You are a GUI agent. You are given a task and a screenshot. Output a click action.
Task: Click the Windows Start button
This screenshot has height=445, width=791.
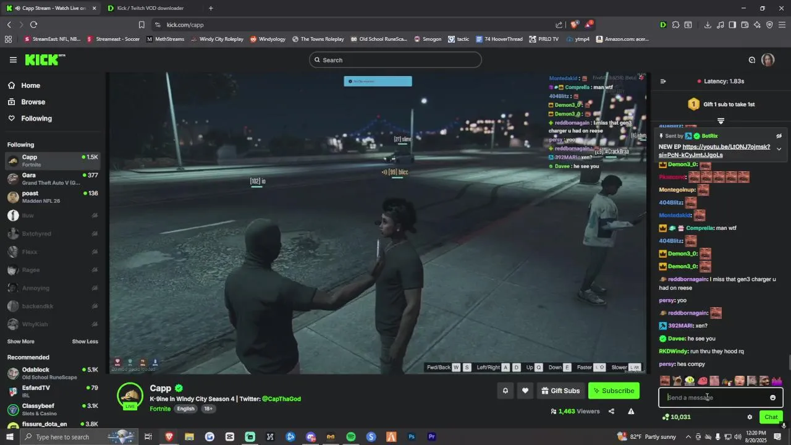[x=9, y=436]
